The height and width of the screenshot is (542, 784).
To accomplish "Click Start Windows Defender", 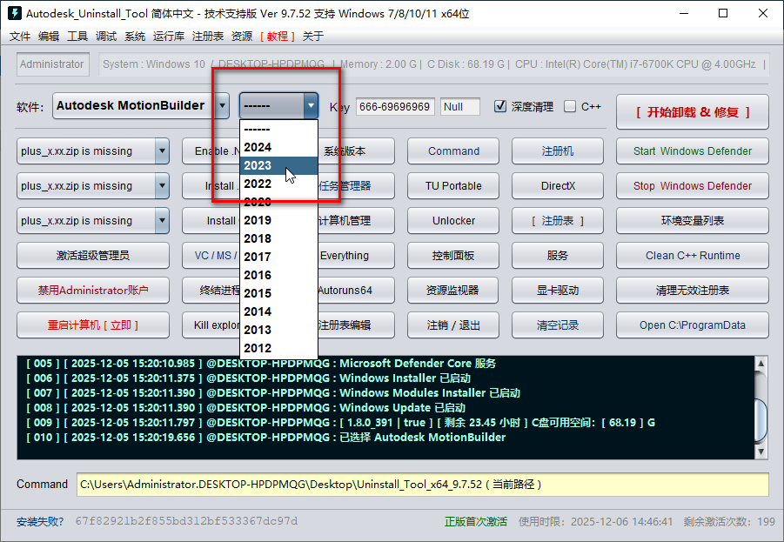I will click(693, 151).
